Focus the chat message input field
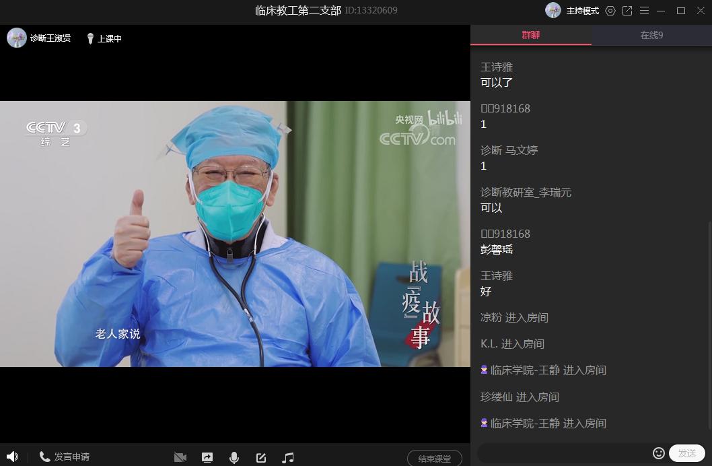The width and height of the screenshot is (712, 466). [564, 453]
